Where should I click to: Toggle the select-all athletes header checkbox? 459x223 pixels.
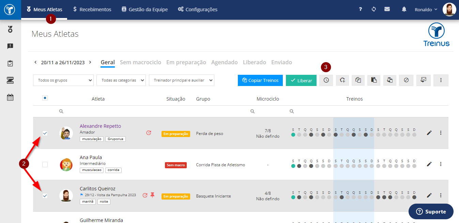[45, 98]
